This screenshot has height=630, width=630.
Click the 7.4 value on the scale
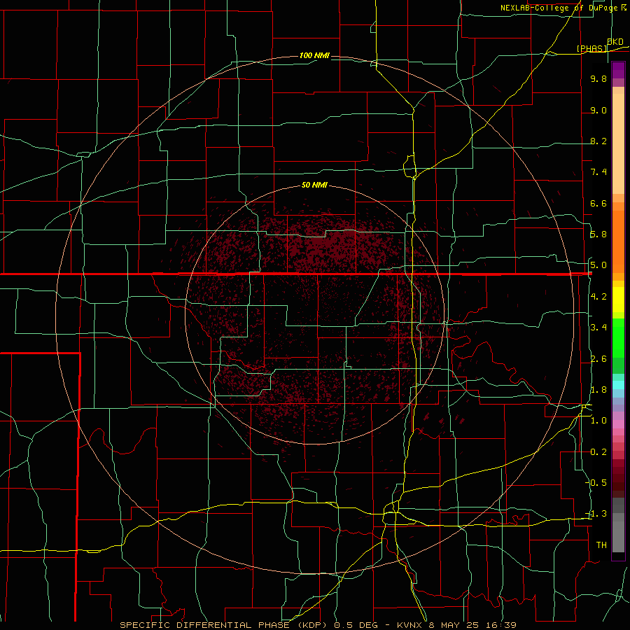click(598, 172)
